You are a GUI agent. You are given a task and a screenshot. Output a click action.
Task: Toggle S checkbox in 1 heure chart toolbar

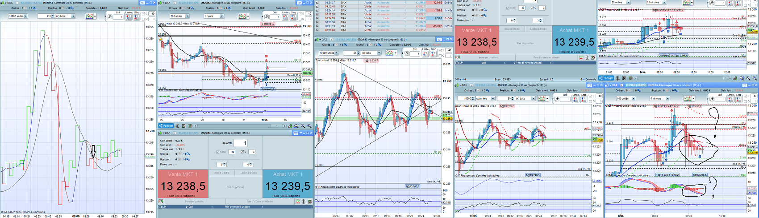pyautogui.click(x=300, y=14)
